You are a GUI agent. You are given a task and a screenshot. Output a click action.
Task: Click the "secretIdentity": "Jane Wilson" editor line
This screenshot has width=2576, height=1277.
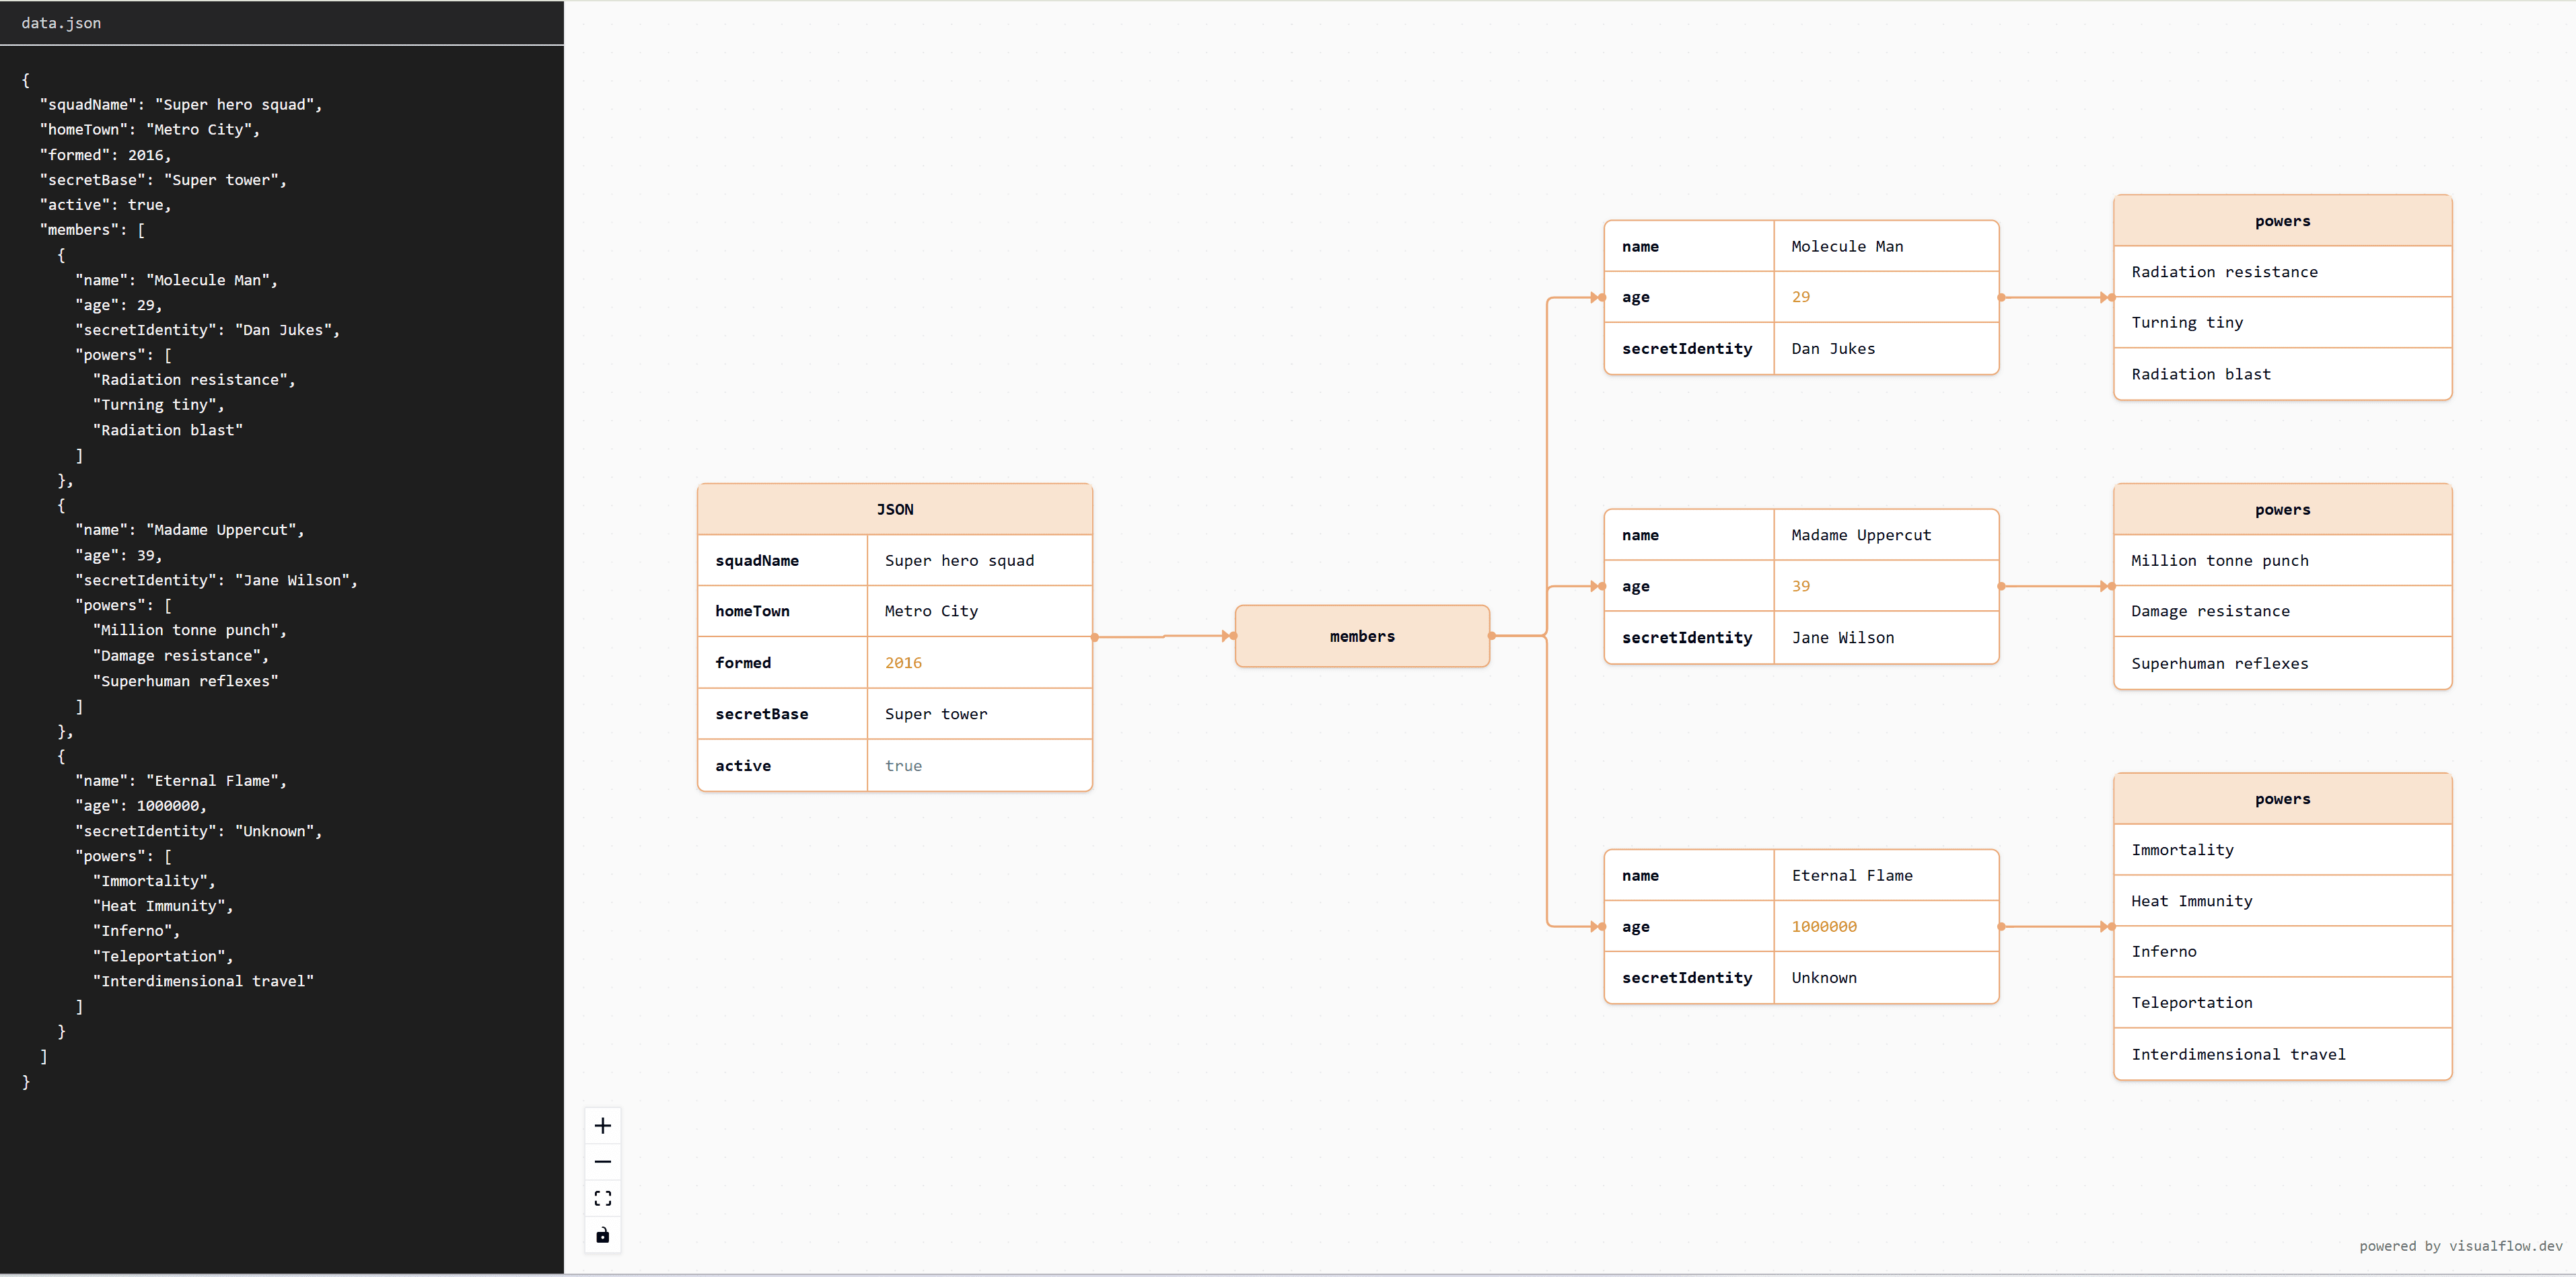tap(217, 580)
